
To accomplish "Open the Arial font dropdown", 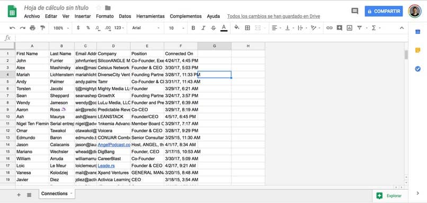I will 146,28.
